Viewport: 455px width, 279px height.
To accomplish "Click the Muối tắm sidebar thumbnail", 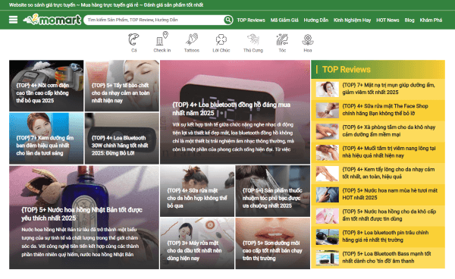I will (x=328, y=152).
